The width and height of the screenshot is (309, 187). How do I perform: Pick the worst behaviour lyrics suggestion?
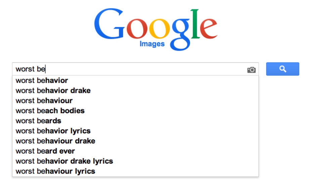click(135, 171)
